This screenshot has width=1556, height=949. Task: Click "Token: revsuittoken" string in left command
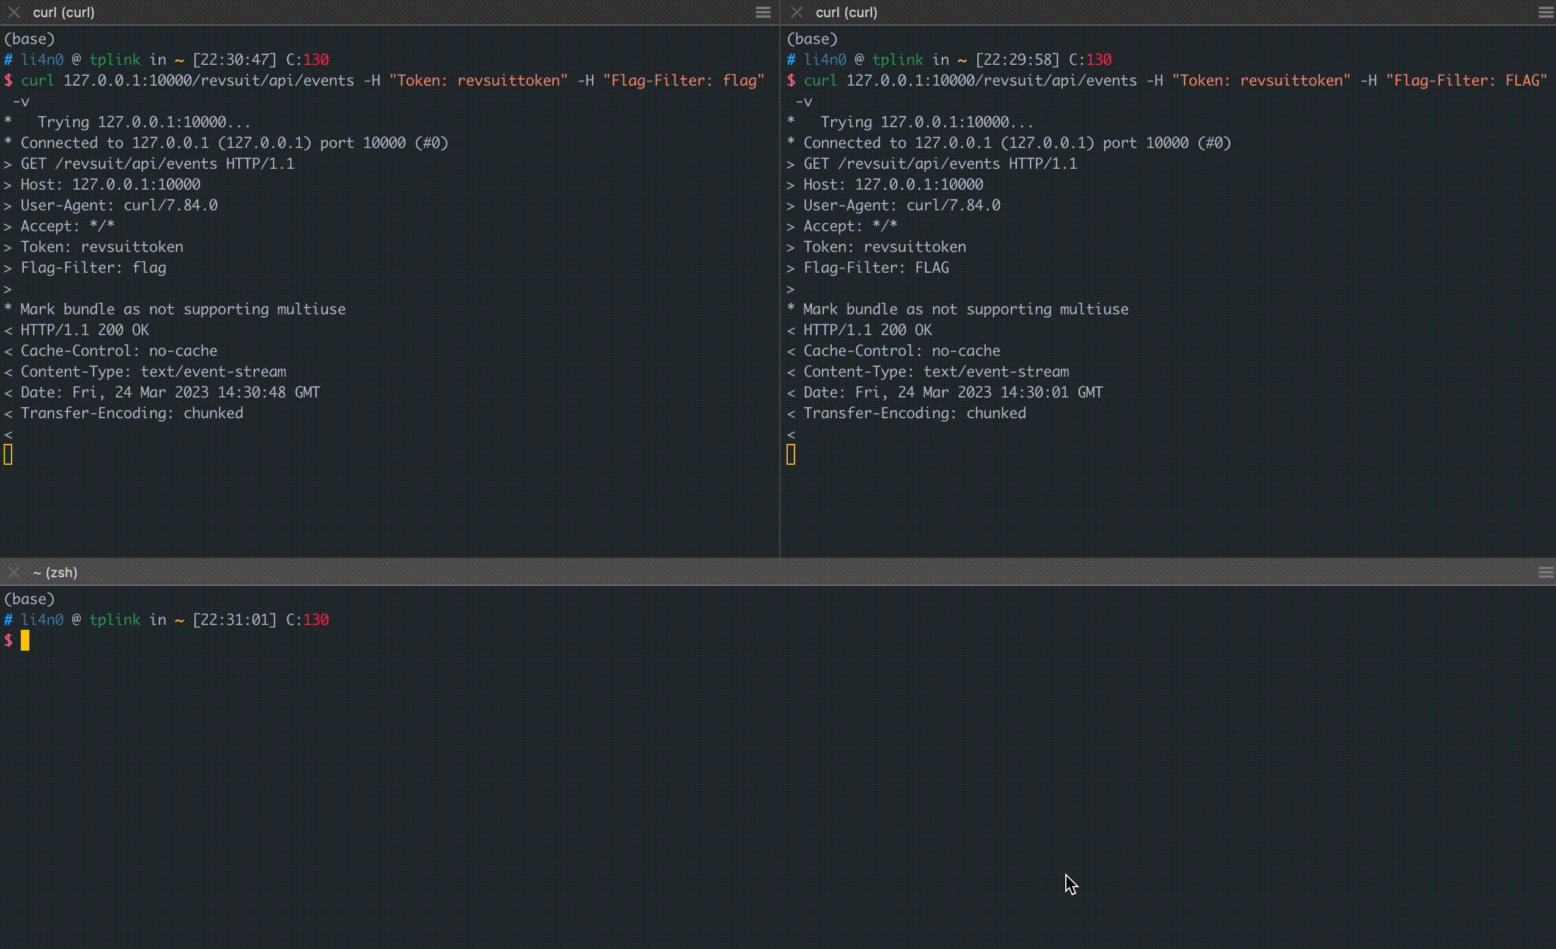point(478,81)
